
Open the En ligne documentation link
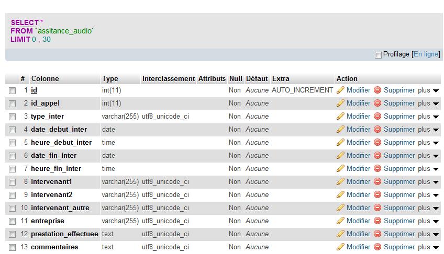click(426, 54)
